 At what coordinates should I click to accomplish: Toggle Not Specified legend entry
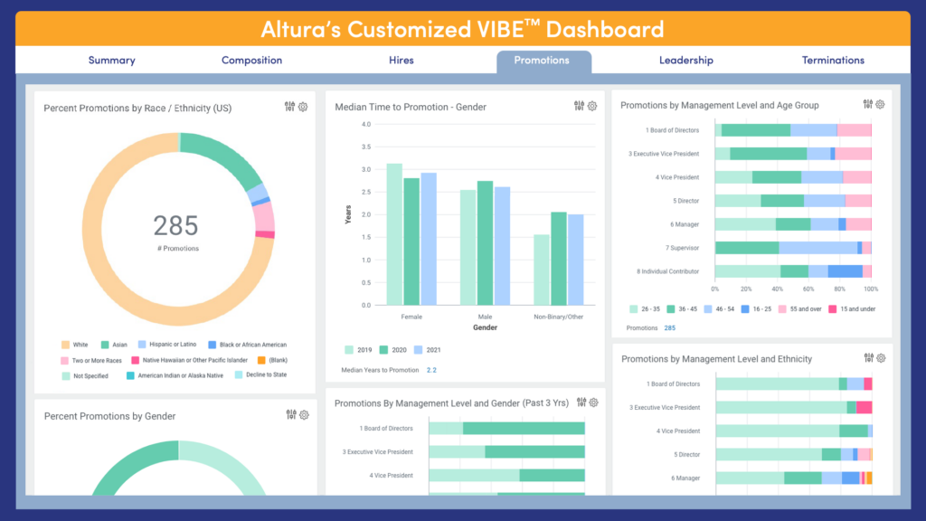[x=85, y=375]
